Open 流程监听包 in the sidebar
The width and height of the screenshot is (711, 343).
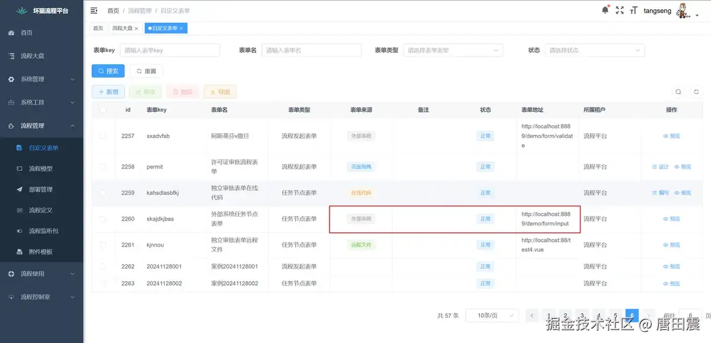click(x=41, y=231)
